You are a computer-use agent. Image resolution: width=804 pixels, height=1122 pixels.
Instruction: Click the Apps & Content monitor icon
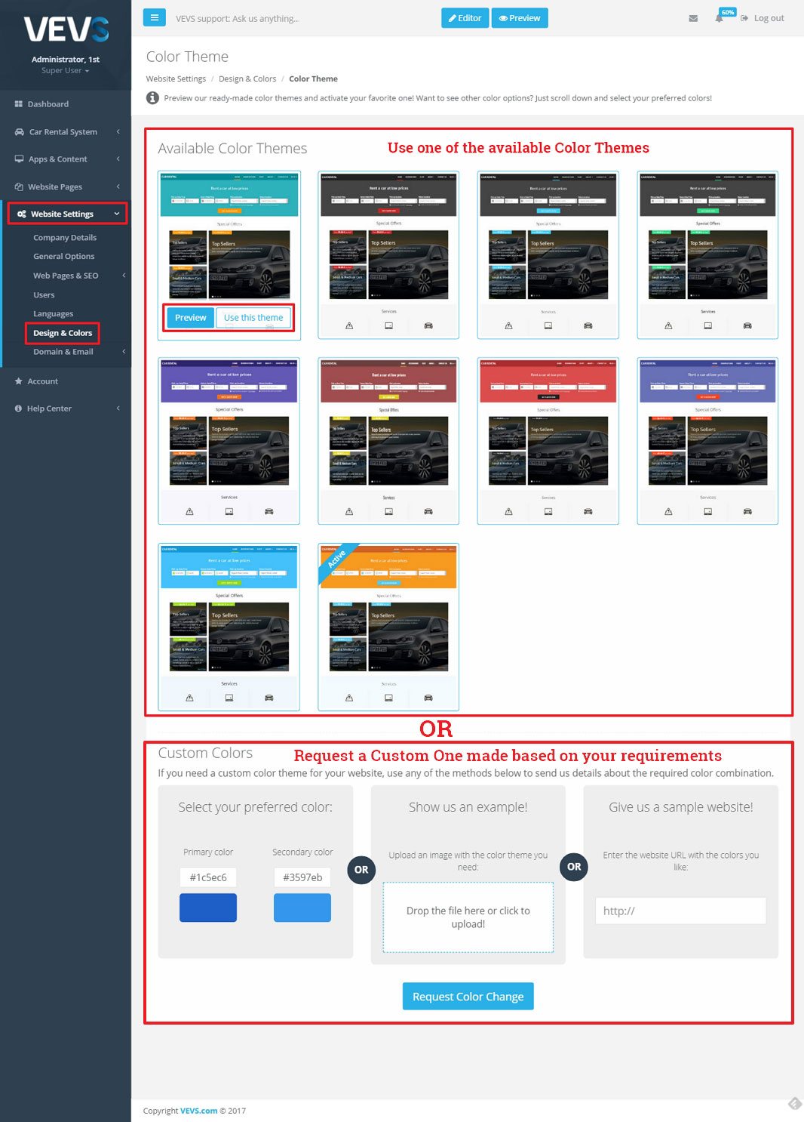click(x=19, y=159)
